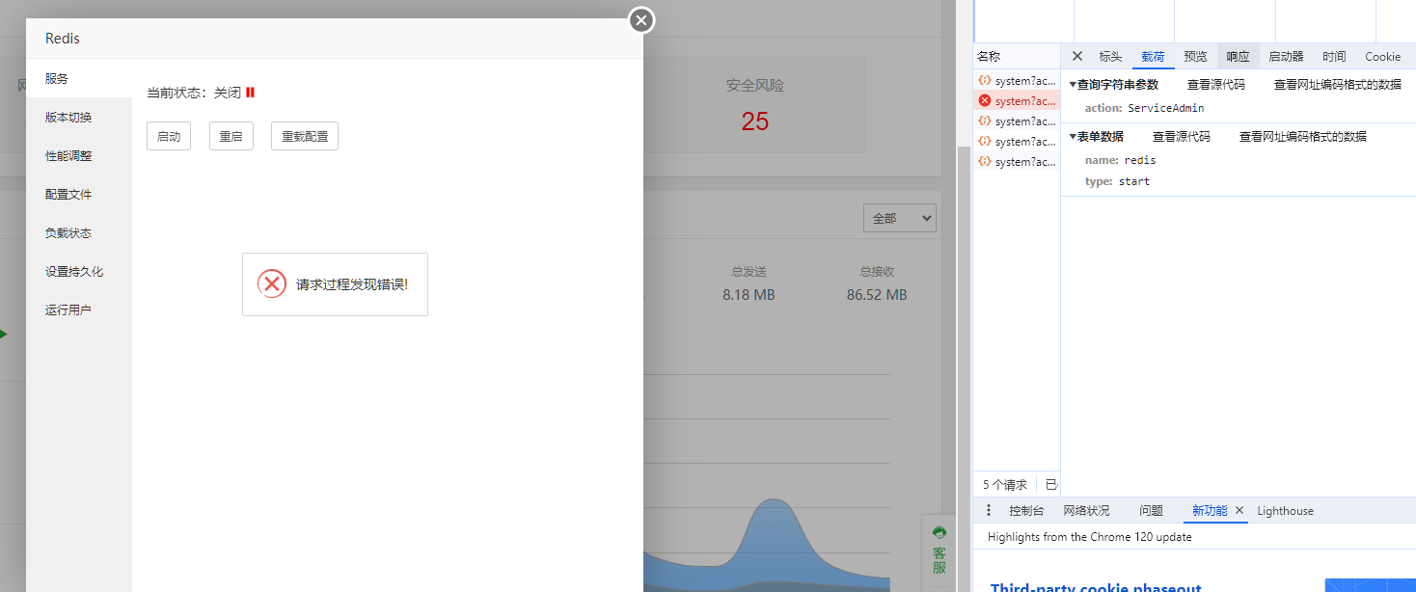This screenshot has height=592, width=1416.
Task: Select the 新功能 drawer tab
Action: (1209, 511)
